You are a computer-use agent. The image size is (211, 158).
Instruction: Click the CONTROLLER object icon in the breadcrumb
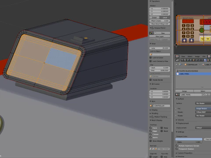tap(186, 65)
